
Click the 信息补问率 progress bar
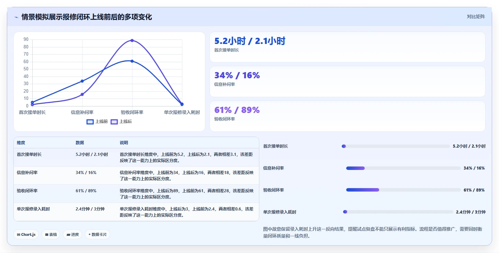404,168
